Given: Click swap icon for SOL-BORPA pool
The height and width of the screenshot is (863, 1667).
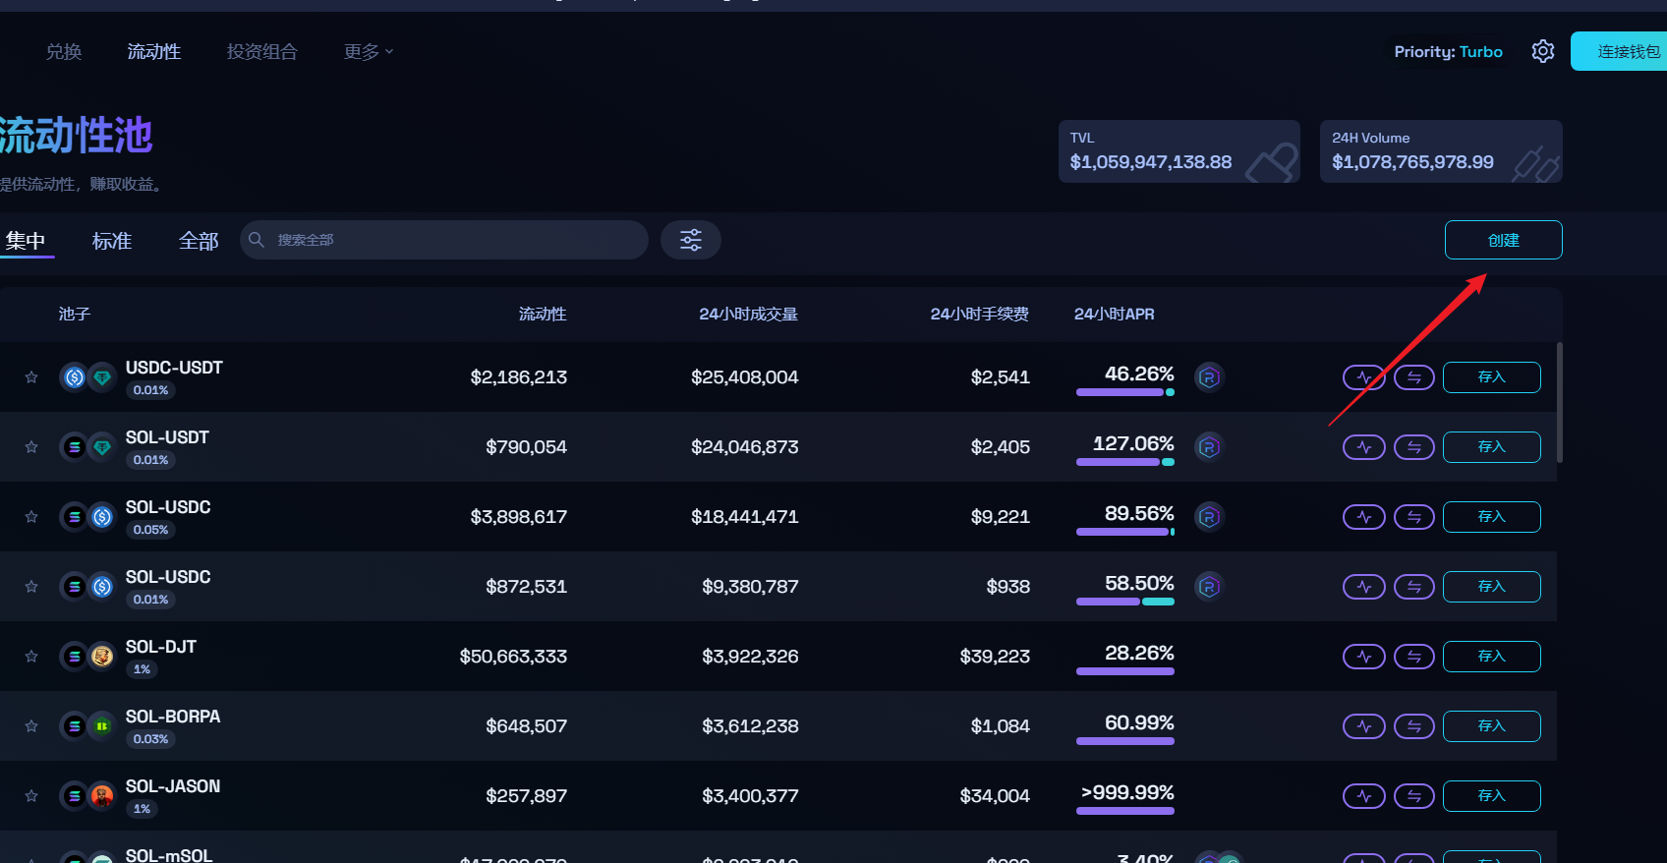Looking at the screenshot, I should pyautogui.click(x=1413, y=726).
